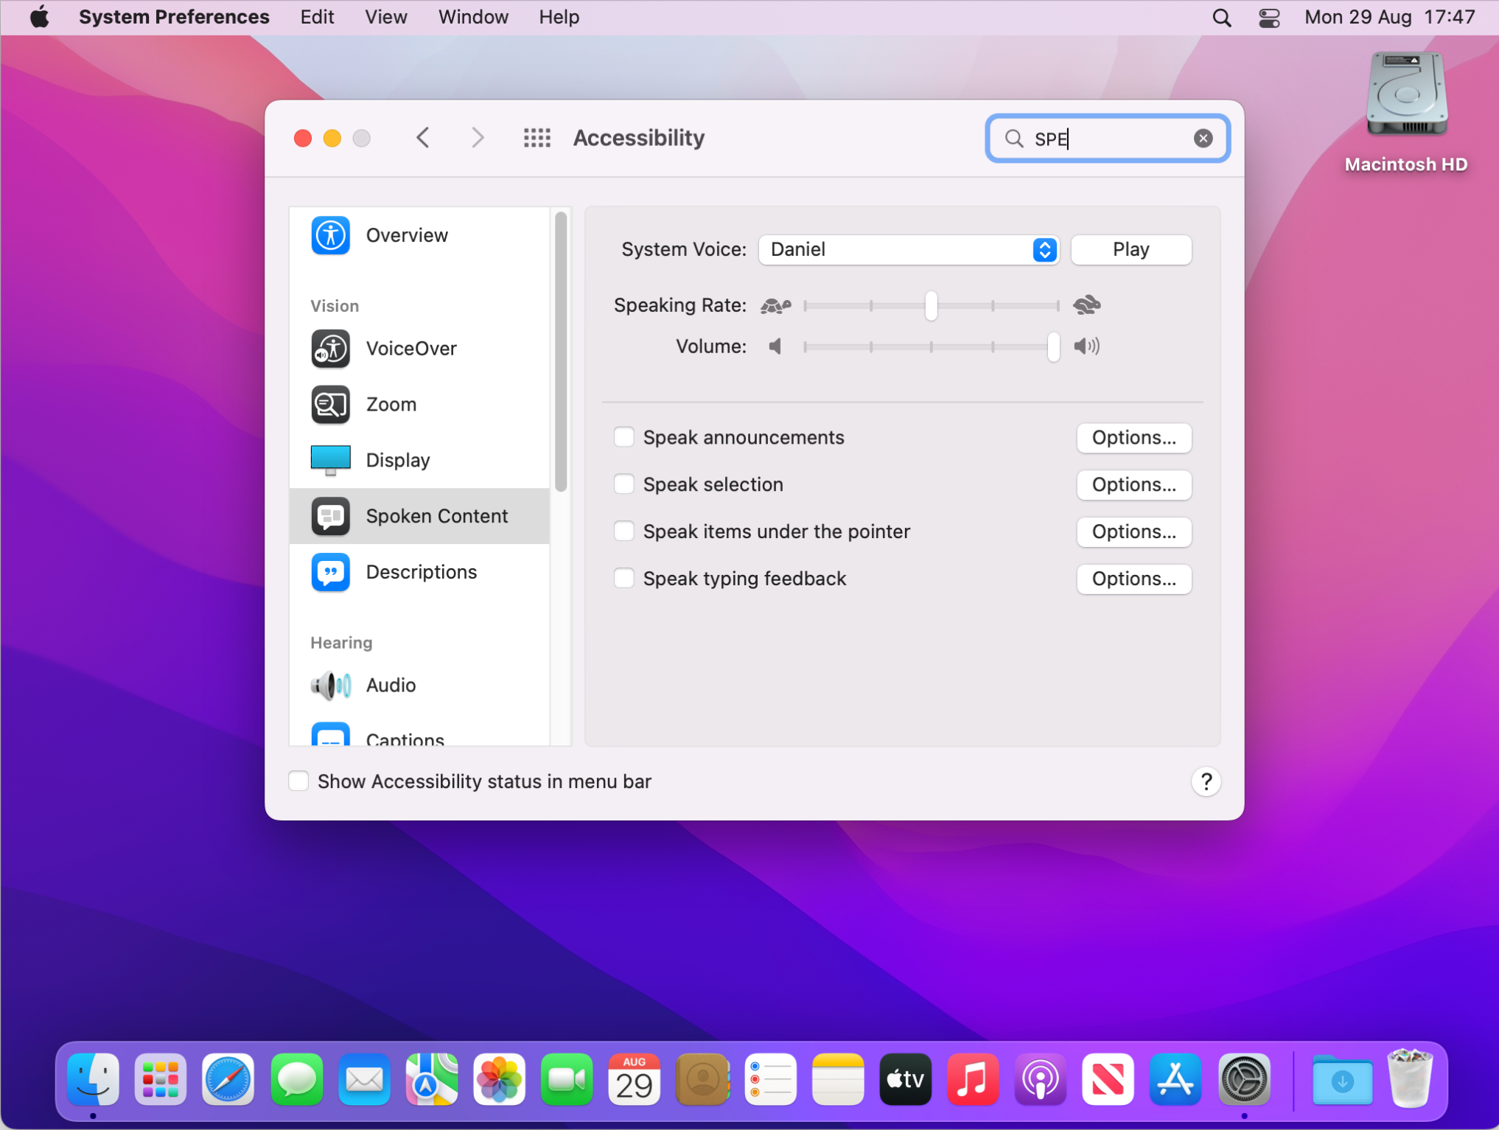1499x1130 pixels.
Task: Open Options for Speak typing feedback
Action: pyautogui.click(x=1133, y=579)
